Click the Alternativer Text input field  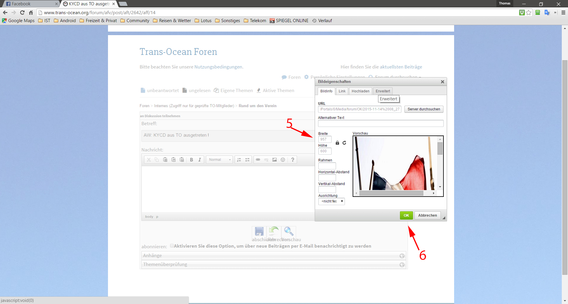click(x=380, y=123)
